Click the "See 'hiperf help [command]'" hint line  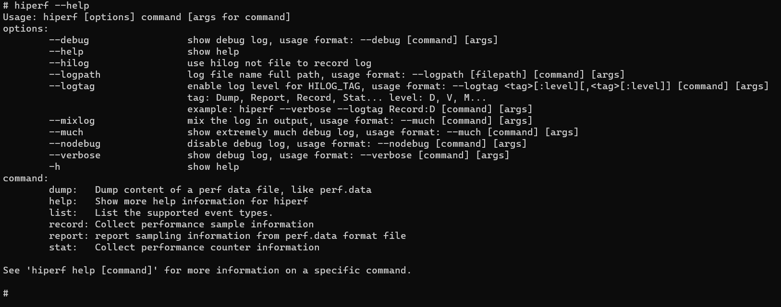207,271
